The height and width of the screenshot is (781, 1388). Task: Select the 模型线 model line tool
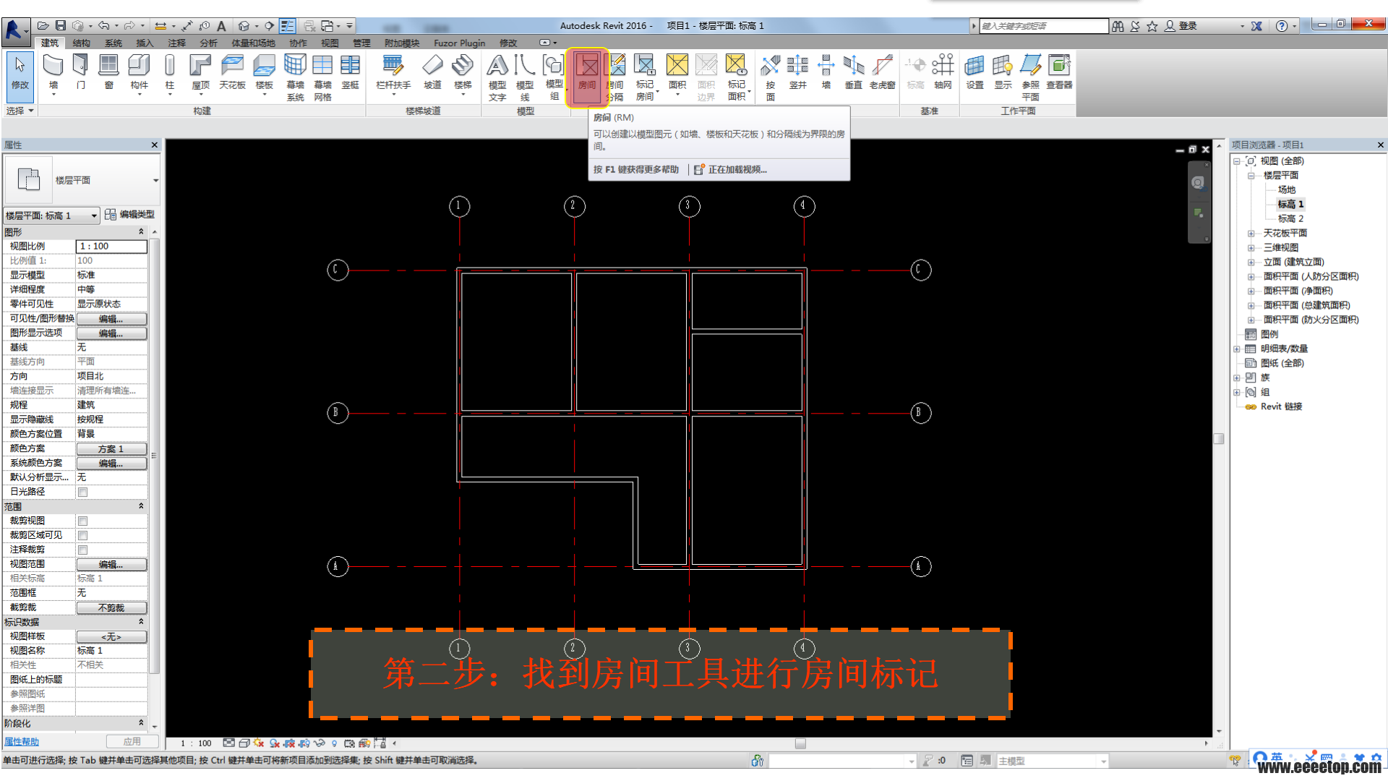point(525,77)
